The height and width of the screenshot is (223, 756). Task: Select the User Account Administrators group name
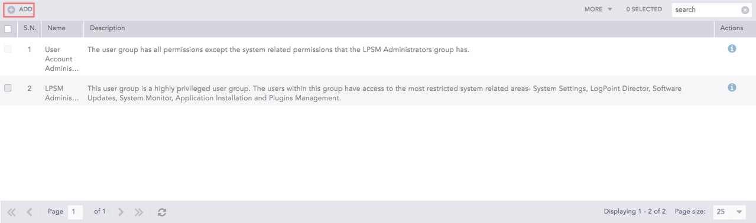coord(61,59)
